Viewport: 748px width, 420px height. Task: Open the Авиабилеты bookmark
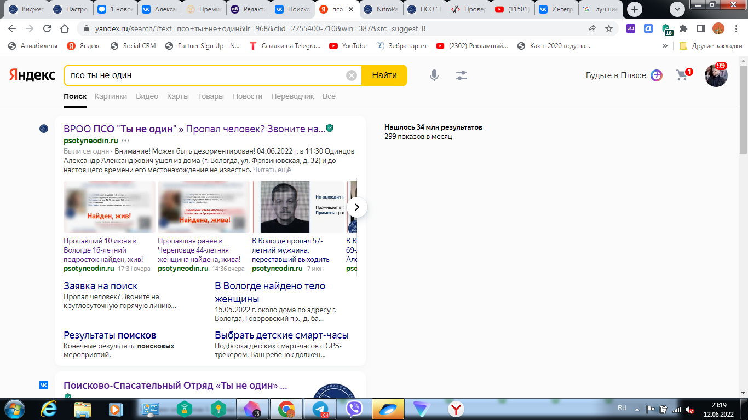pos(32,46)
